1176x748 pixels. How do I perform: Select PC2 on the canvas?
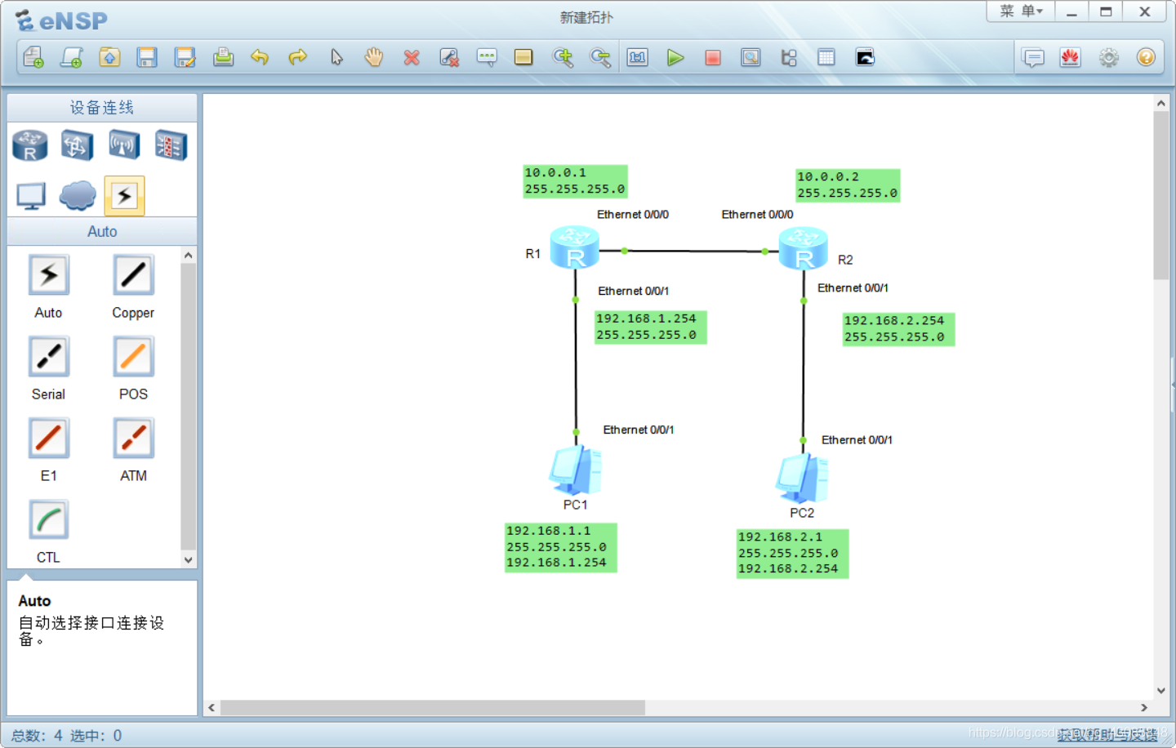(802, 479)
